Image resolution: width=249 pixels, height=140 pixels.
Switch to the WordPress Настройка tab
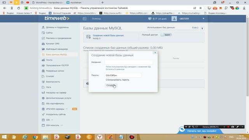(x=47, y=3)
